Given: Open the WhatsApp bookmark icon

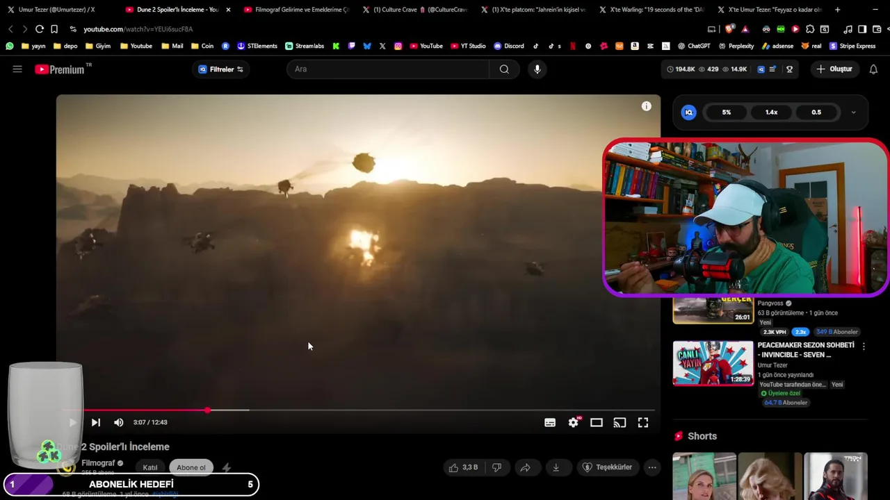Looking at the screenshot, I should pyautogui.click(x=10, y=46).
